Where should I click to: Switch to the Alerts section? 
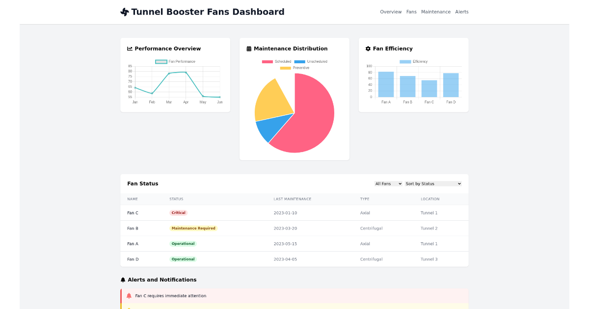point(462,12)
